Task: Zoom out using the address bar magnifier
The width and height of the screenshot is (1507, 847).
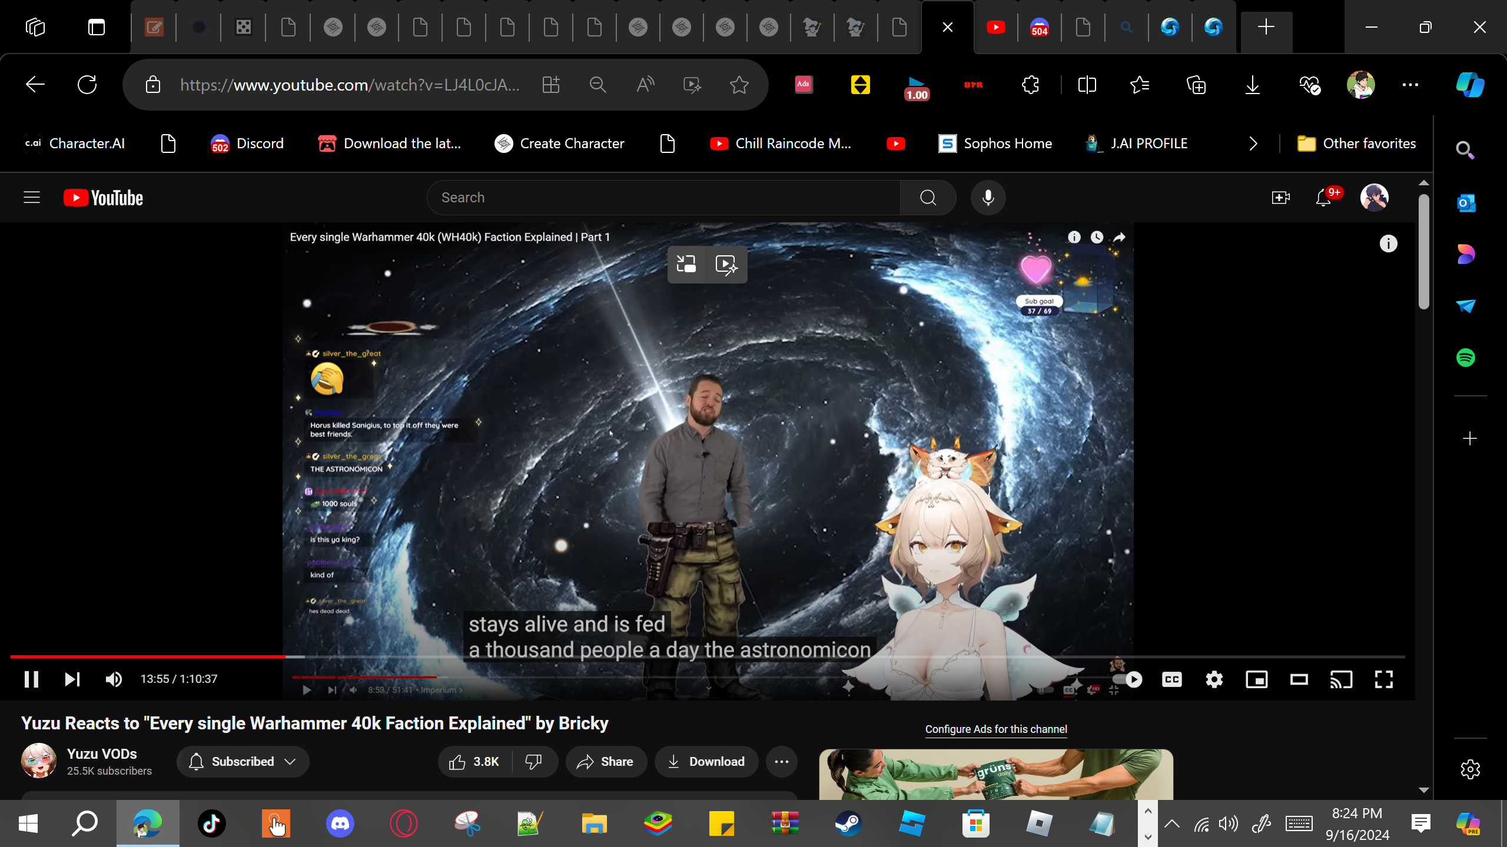Action: click(598, 85)
